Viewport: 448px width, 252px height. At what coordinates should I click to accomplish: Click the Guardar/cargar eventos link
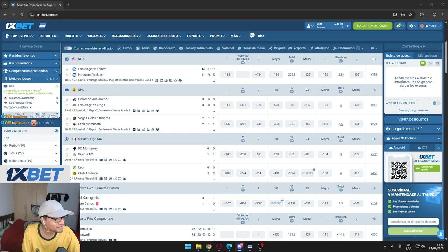tap(413, 111)
